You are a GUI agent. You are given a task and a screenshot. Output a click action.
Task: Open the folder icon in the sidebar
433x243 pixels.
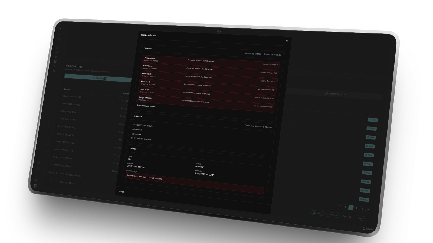click(x=54, y=71)
